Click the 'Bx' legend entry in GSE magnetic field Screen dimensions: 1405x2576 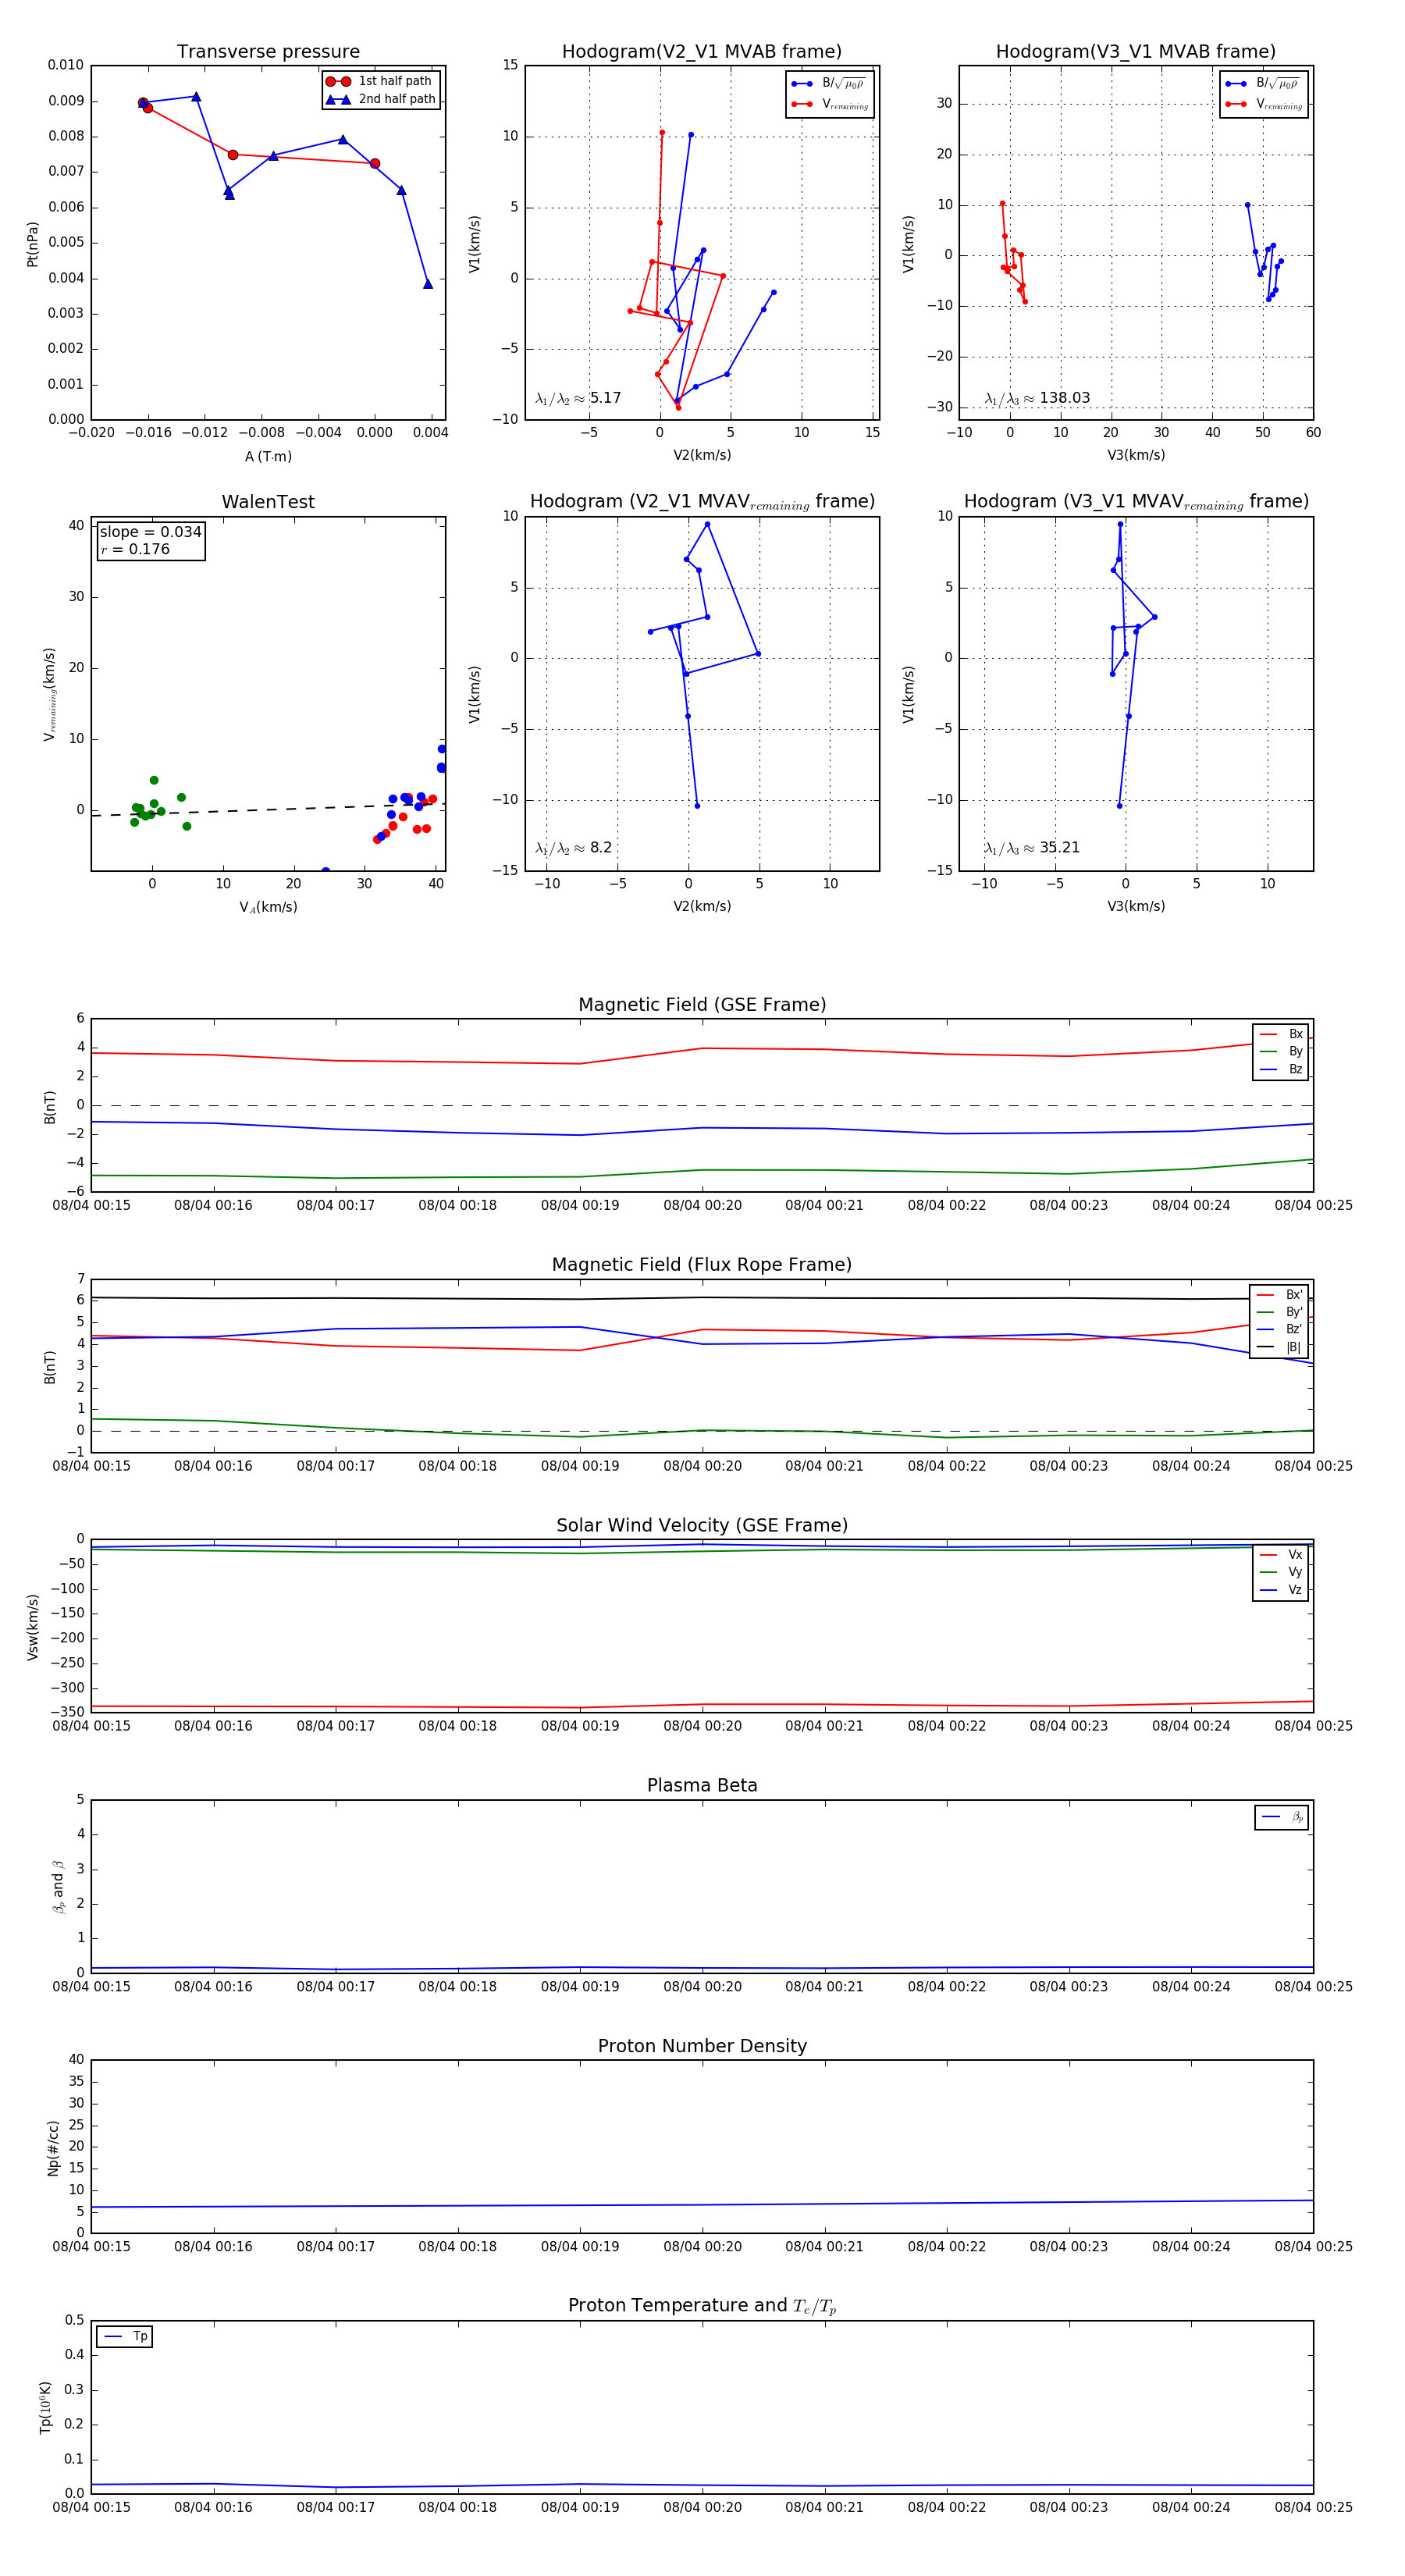click(x=1281, y=1034)
